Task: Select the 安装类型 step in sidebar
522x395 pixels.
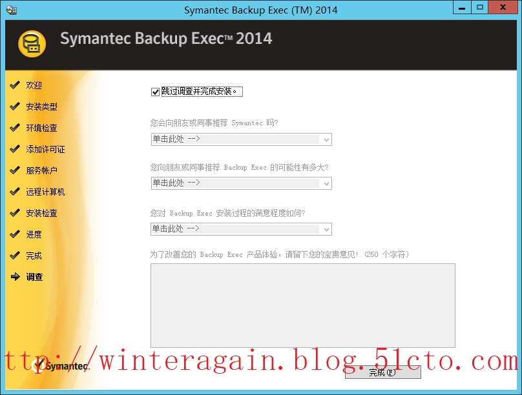Action: [x=41, y=106]
